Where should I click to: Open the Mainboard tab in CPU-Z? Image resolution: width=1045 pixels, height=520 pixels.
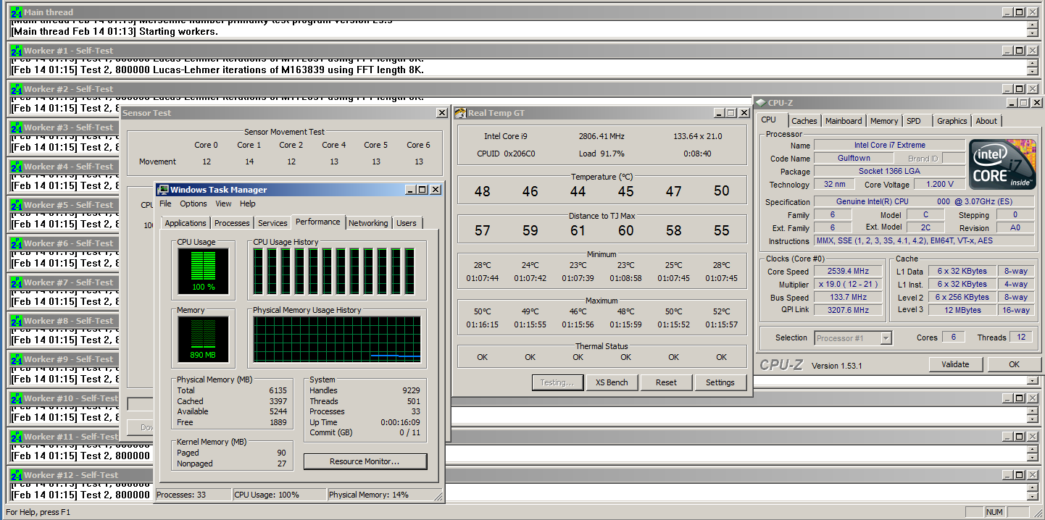844,121
